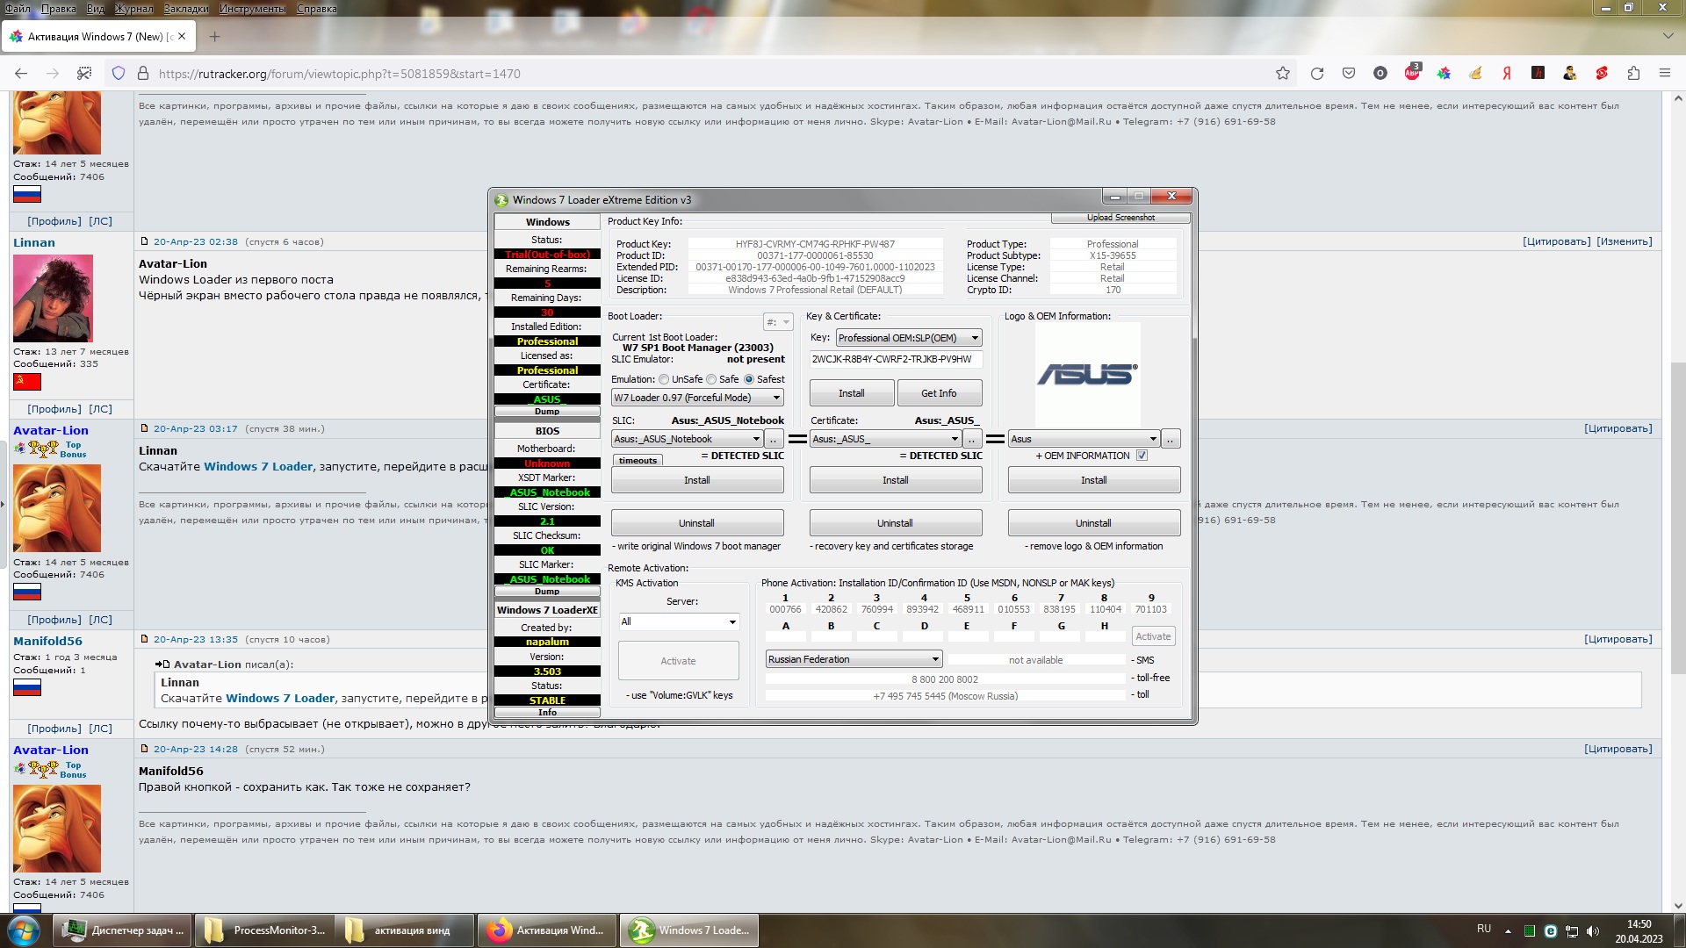
Task: Click the Windows Start orb
Action: (23, 930)
